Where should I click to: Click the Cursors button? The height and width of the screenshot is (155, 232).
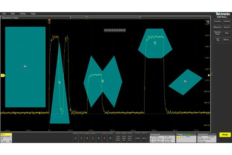[x=217, y=21]
